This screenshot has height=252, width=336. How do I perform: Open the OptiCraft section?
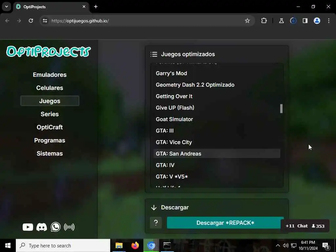click(x=50, y=127)
